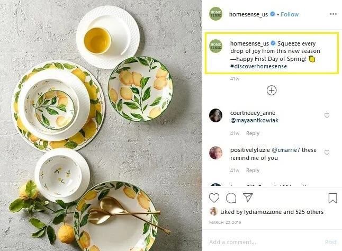Open comment bubble icon under post
The width and height of the screenshot is (342, 251).
(x=231, y=198)
